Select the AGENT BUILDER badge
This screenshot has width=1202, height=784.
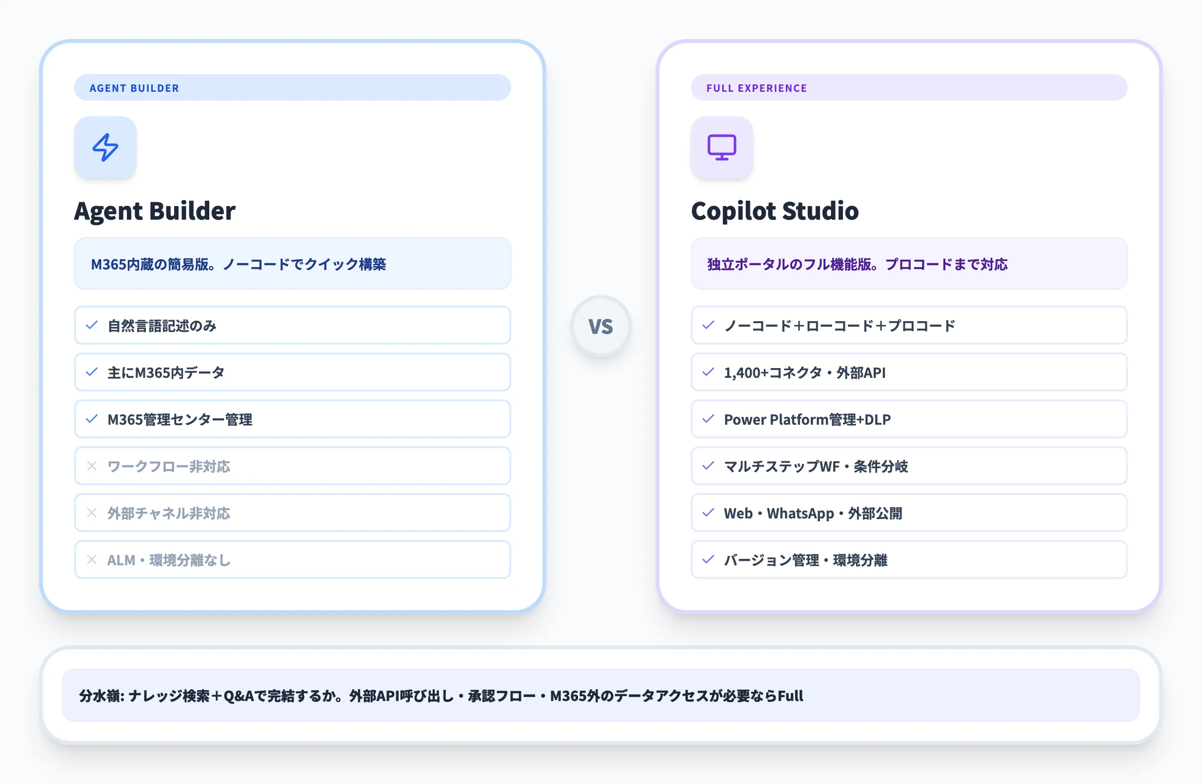(x=134, y=87)
